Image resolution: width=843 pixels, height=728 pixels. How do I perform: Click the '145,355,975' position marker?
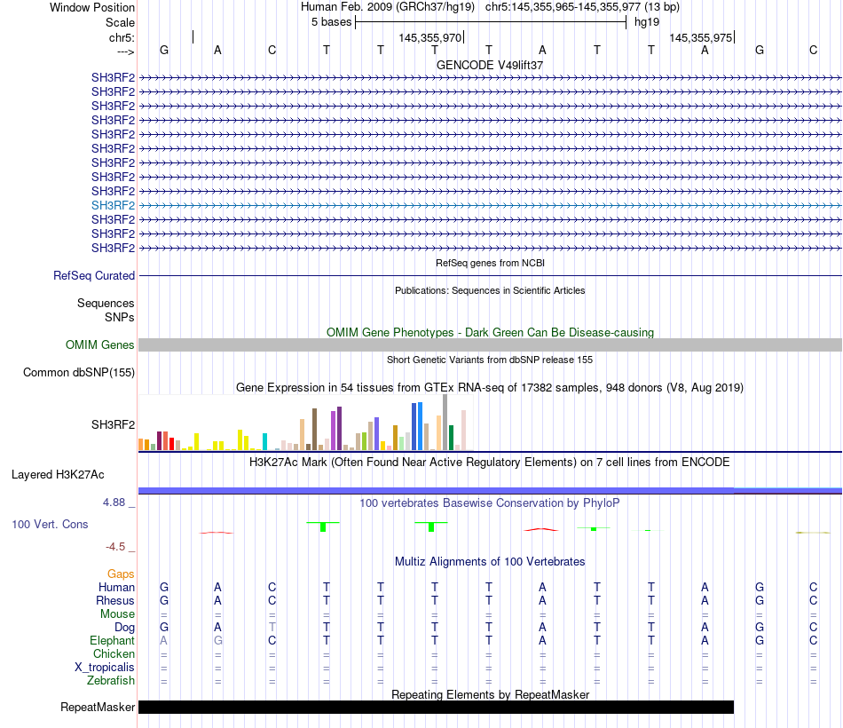tap(700, 37)
